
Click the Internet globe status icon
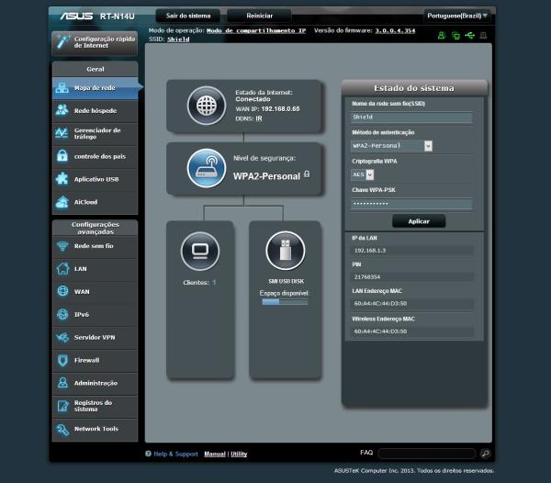pyautogui.click(x=207, y=106)
